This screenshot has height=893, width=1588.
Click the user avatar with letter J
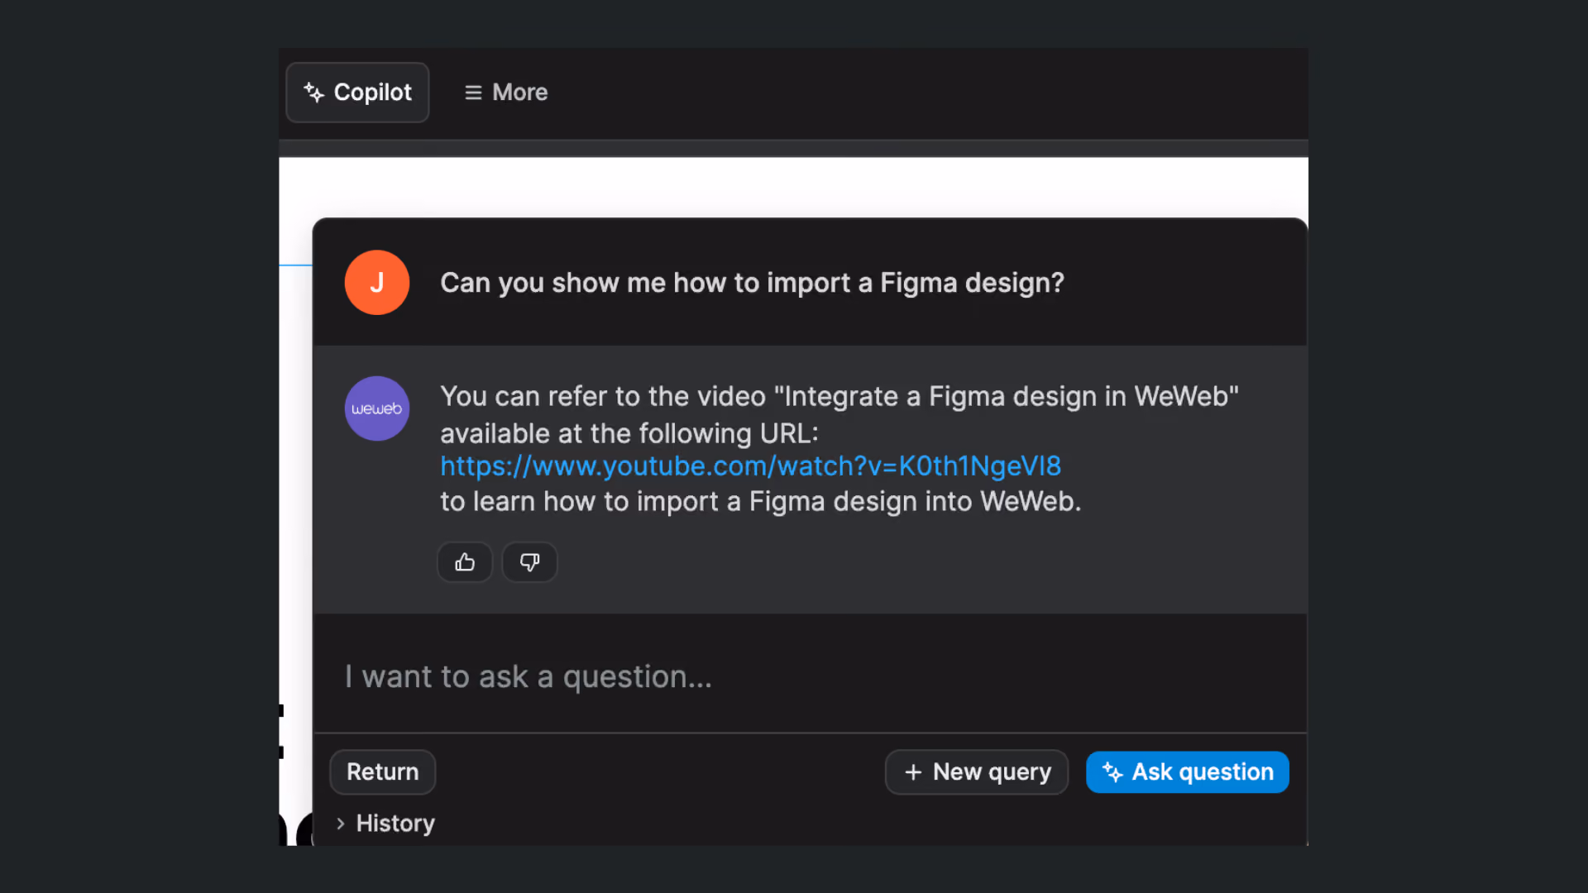click(377, 283)
